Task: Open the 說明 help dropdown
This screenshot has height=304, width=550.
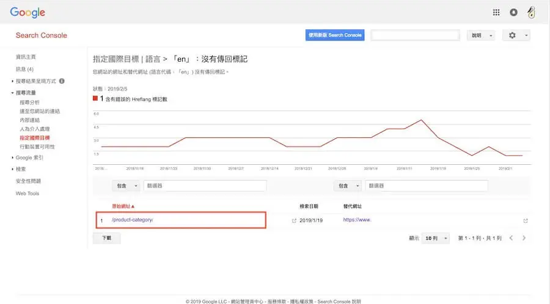Action: 481,35
